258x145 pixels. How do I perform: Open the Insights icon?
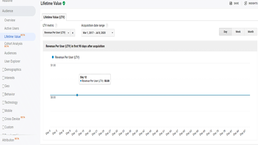coord(245,3)
